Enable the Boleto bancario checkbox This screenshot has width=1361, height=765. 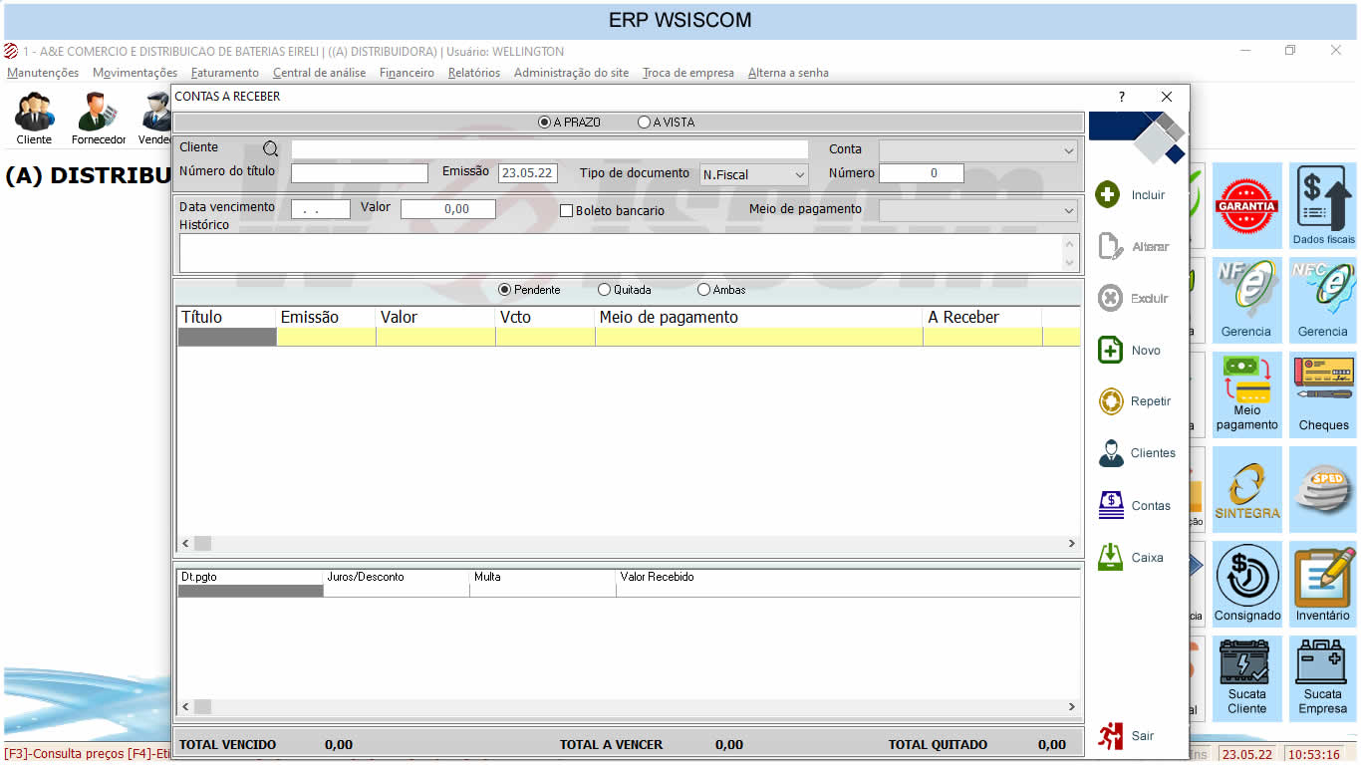click(x=567, y=210)
